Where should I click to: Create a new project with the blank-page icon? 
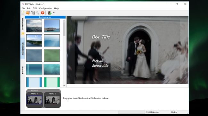click(x=23, y=13)
